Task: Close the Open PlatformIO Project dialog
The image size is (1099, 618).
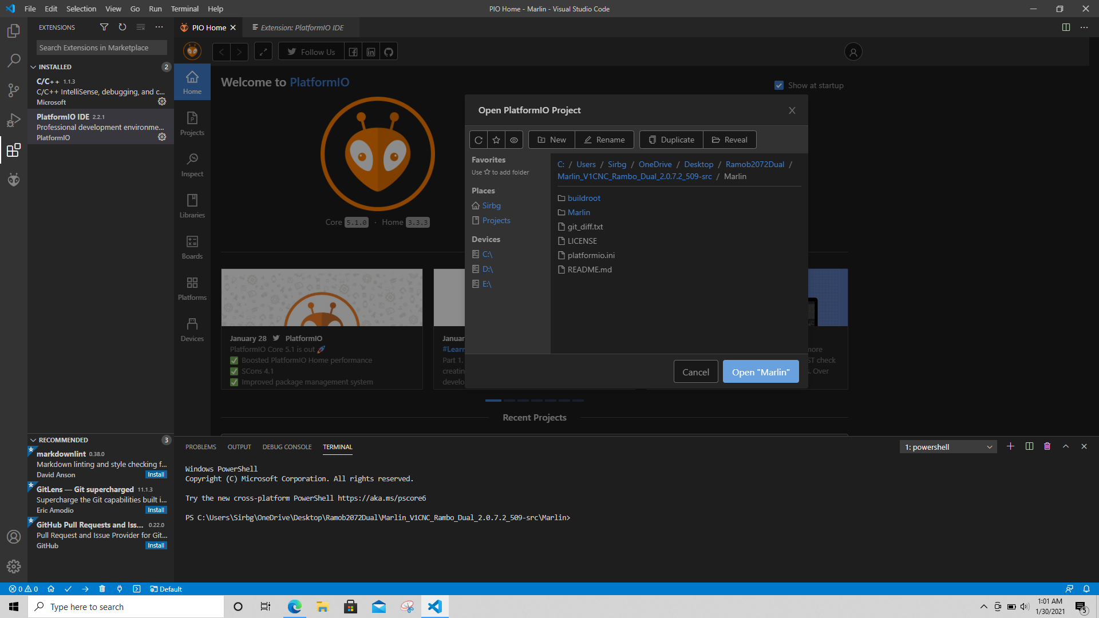Action: (x=792, y=110)
